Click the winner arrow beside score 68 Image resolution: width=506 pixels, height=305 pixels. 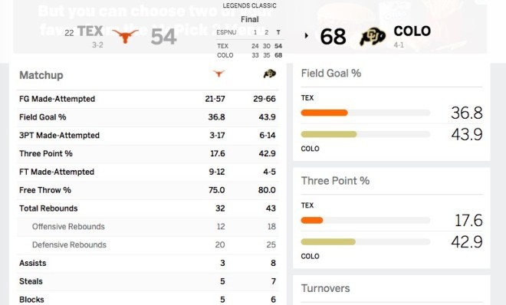pyautogui.click(x=306, y=36)
